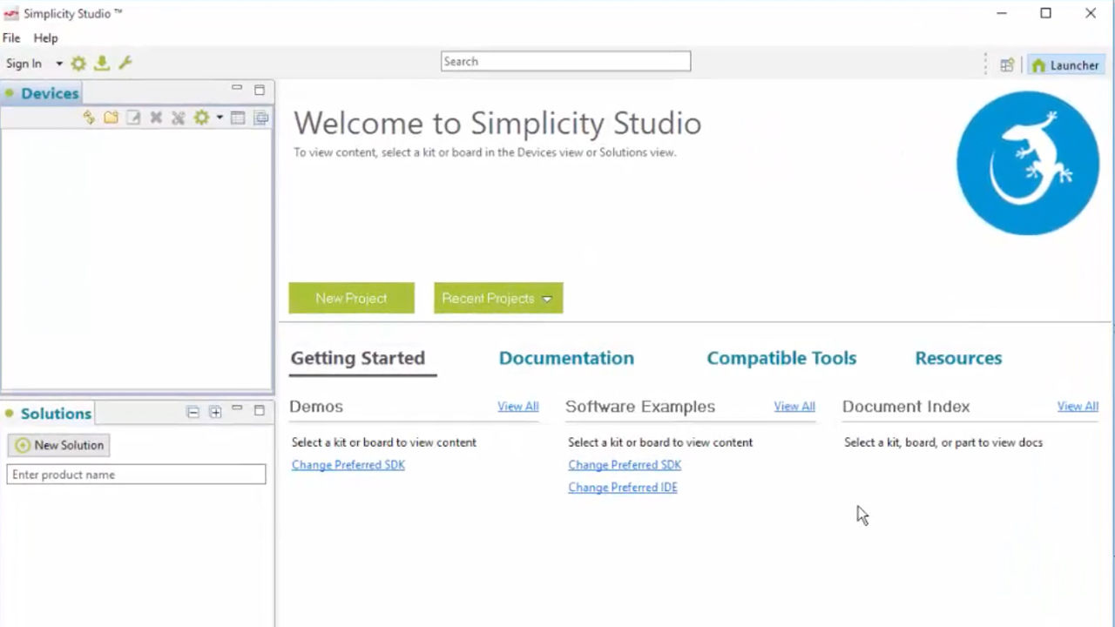Click the folder icon in Devices toolbar
The image size is (1115, 627).
tap(111, 118)
